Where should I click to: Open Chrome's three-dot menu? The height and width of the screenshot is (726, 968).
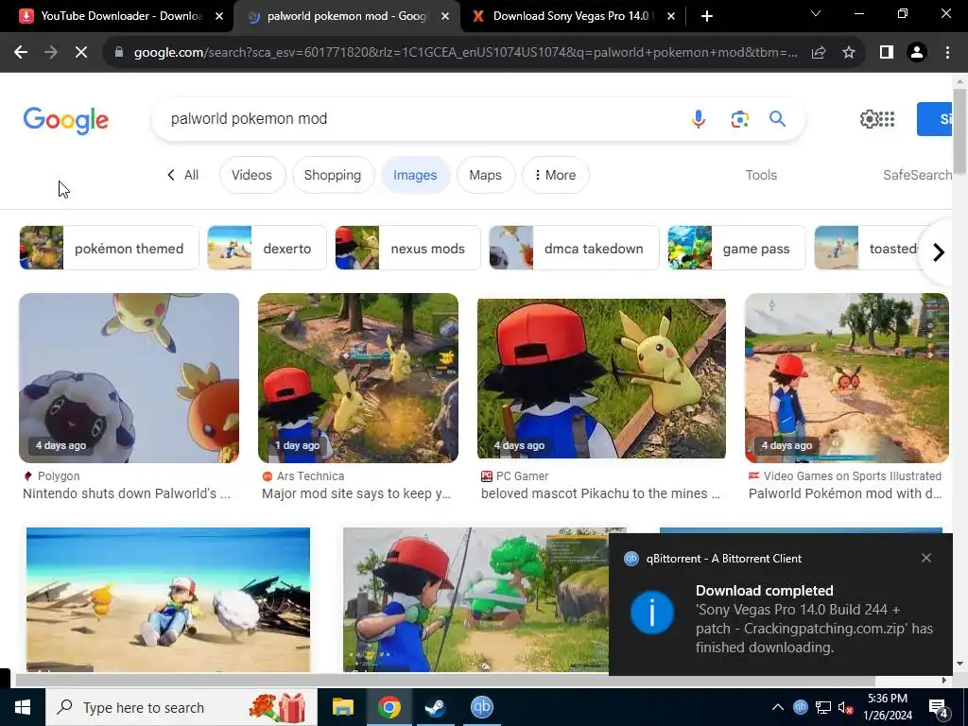[x=947, y=53]
